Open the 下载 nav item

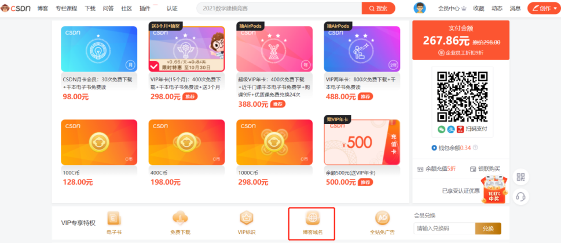90,9
